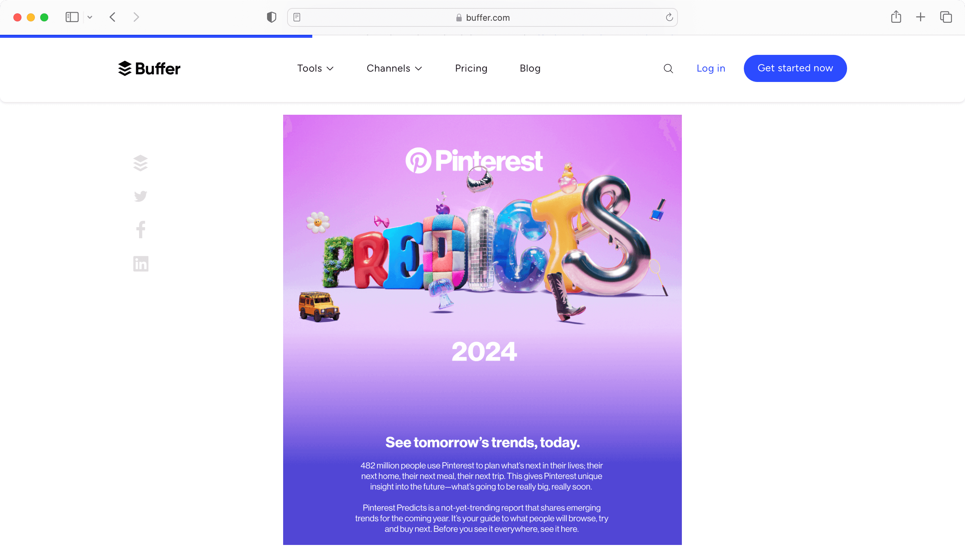
Task: Click the new tab icon in browser
Action: pyautogui.click(x=920, y=17)
